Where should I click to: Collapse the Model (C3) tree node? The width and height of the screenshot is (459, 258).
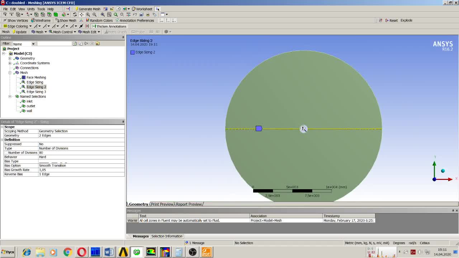pyautogui.click(x=4, y=53)
